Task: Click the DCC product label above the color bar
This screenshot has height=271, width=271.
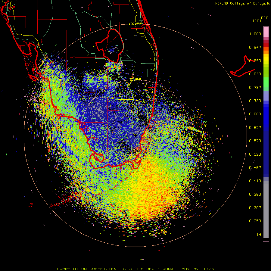Action: pos(264,18)
